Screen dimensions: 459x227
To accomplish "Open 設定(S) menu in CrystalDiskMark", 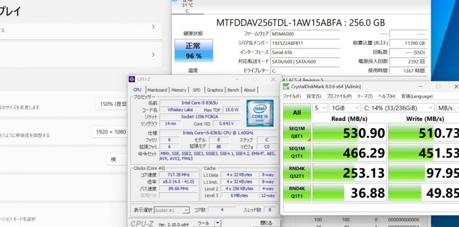I will pyautogui.click(x=314, y=96).
